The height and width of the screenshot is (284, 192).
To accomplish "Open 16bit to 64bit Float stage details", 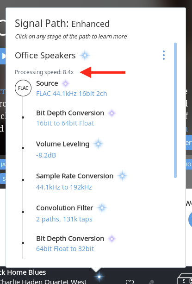I will click(x=65, y=123).
